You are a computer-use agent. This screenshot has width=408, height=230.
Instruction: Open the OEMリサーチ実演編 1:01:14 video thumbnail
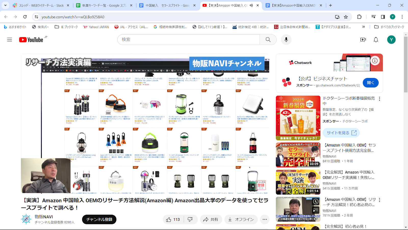click(x=298, y=182)
